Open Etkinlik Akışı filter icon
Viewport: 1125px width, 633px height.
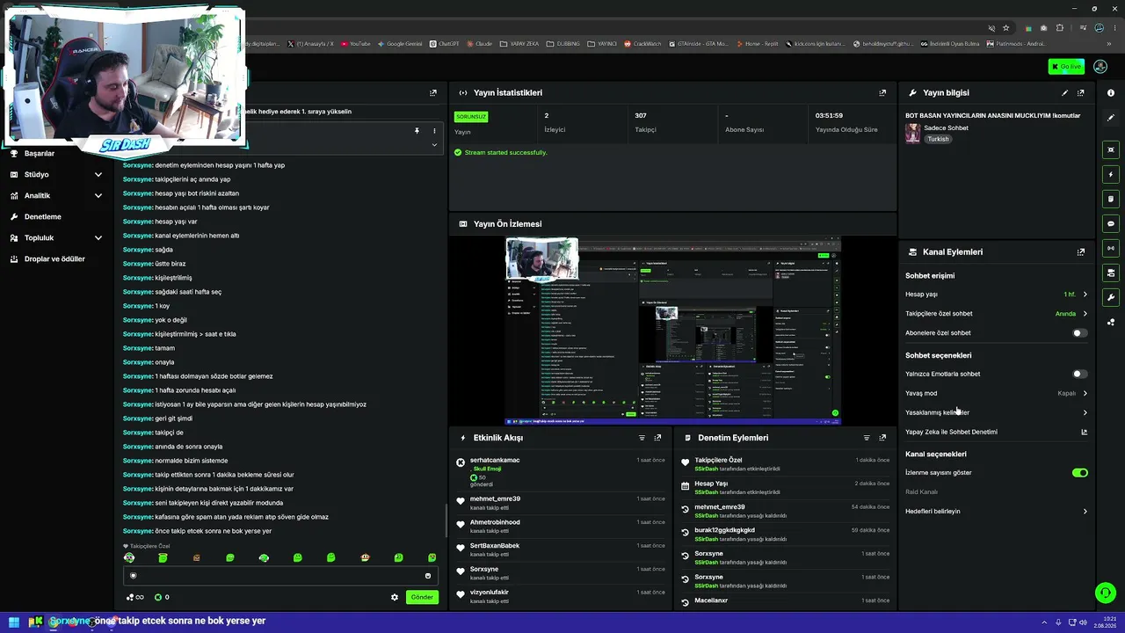pos(642,438)
